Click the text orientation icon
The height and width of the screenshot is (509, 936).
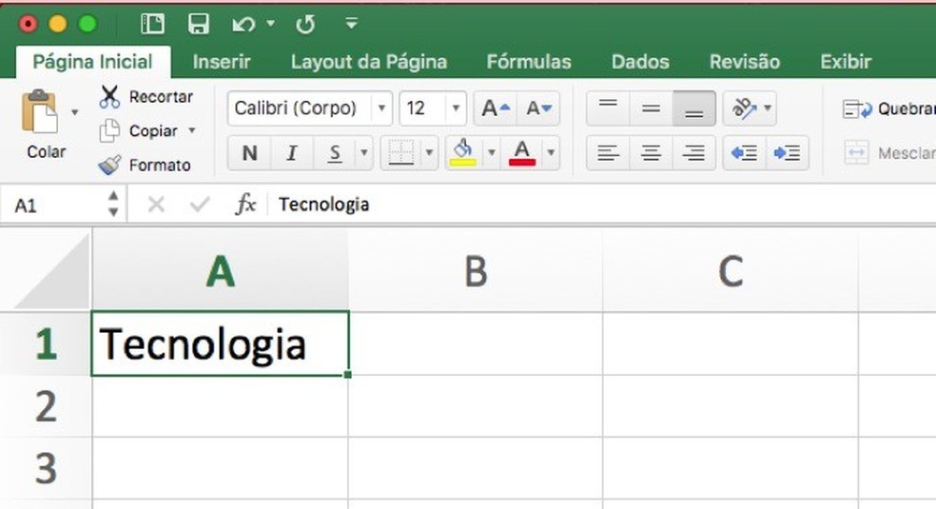click(743, 108)
